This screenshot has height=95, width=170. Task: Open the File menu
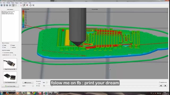tap(1, 3)
